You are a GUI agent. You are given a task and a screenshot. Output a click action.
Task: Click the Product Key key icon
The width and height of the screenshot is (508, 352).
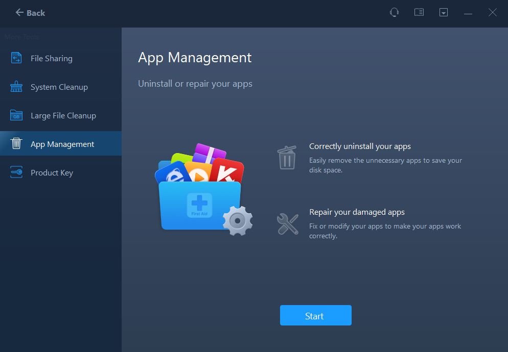[x=16, y=172]
